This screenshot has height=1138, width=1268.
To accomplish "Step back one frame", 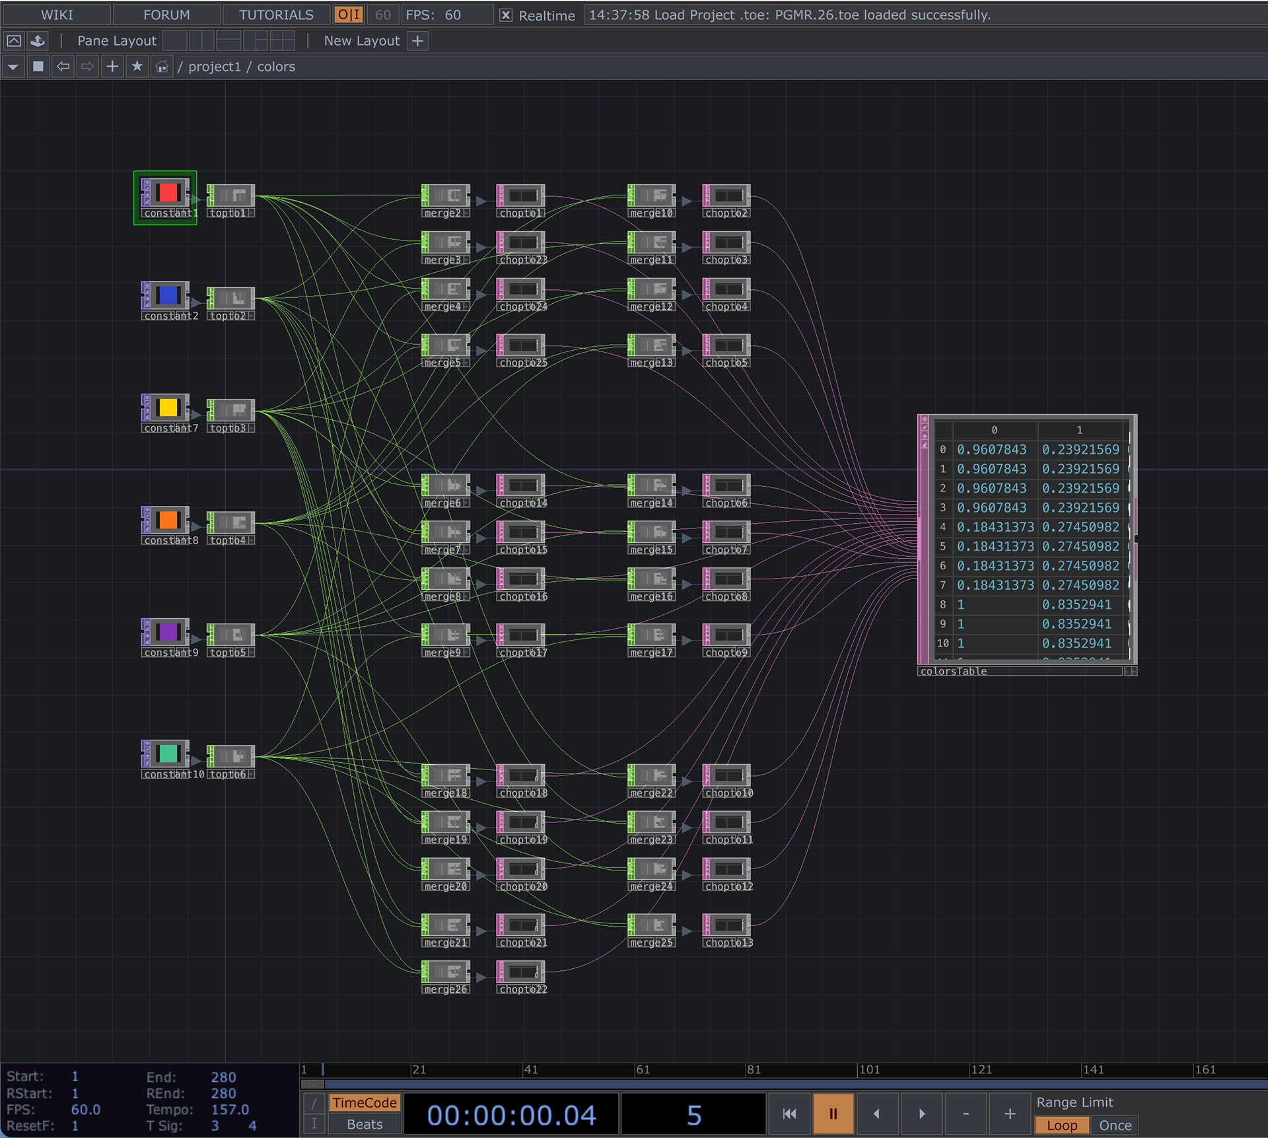I will 876,1114.
